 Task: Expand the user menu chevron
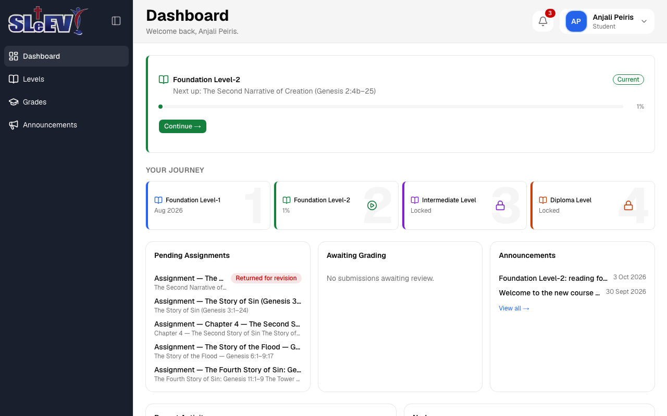tap(644, 21)
